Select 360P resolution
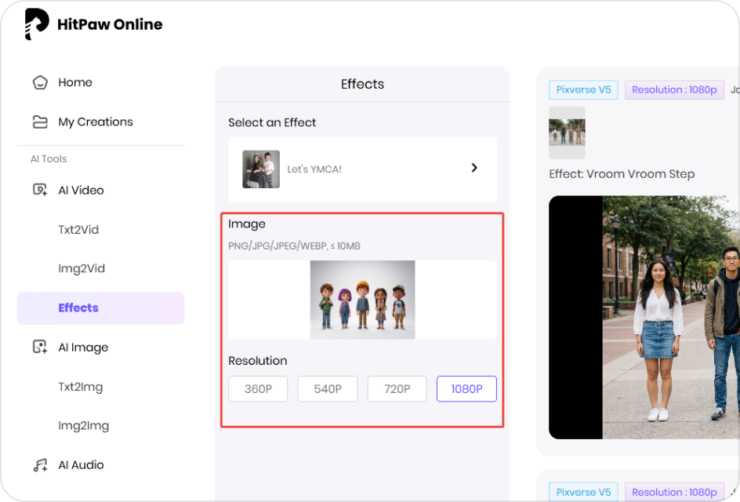 pyautogui.click(x=257, y=388)
